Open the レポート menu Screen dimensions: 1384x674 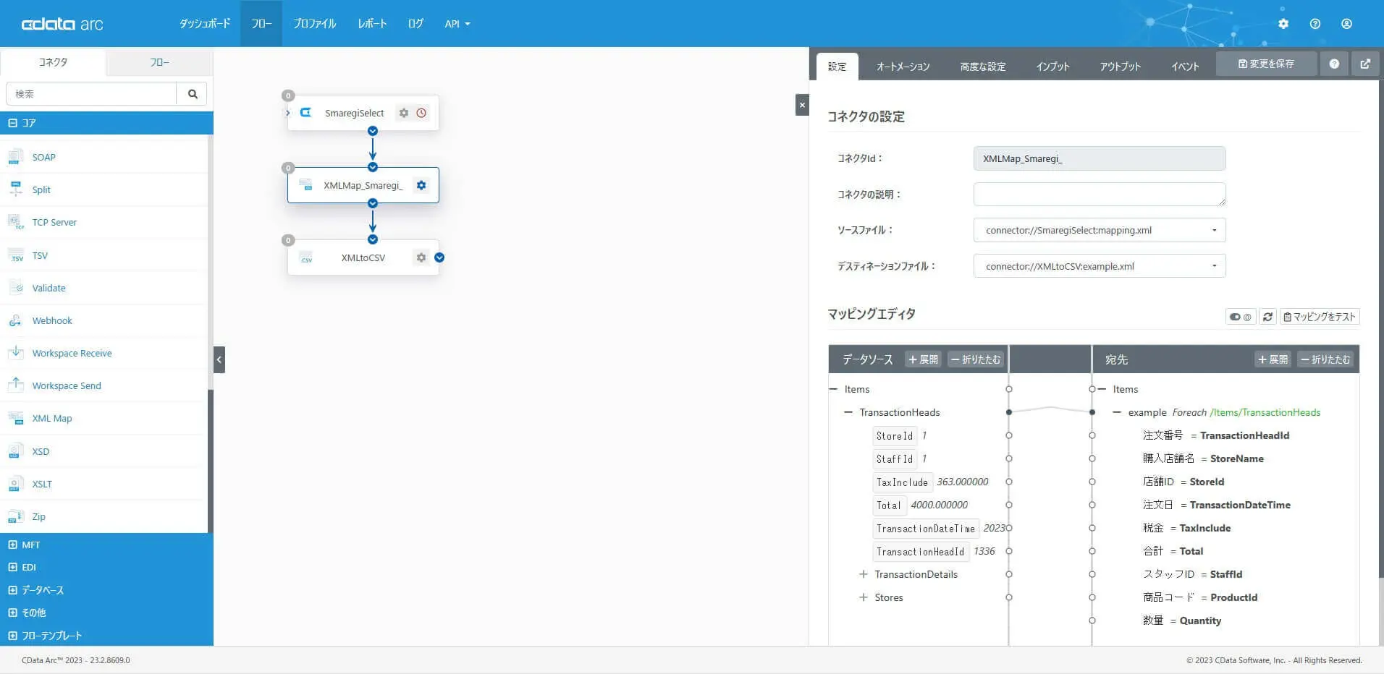pos(372,24)
